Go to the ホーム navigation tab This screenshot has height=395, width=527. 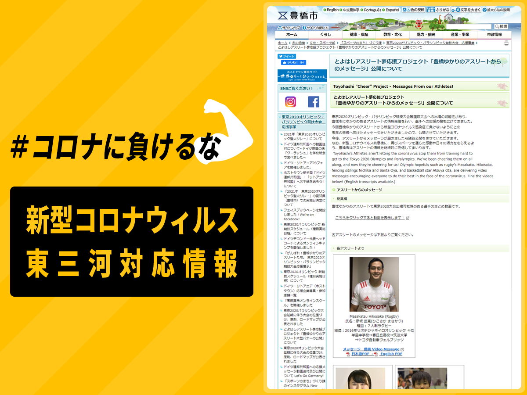[292, 35]
